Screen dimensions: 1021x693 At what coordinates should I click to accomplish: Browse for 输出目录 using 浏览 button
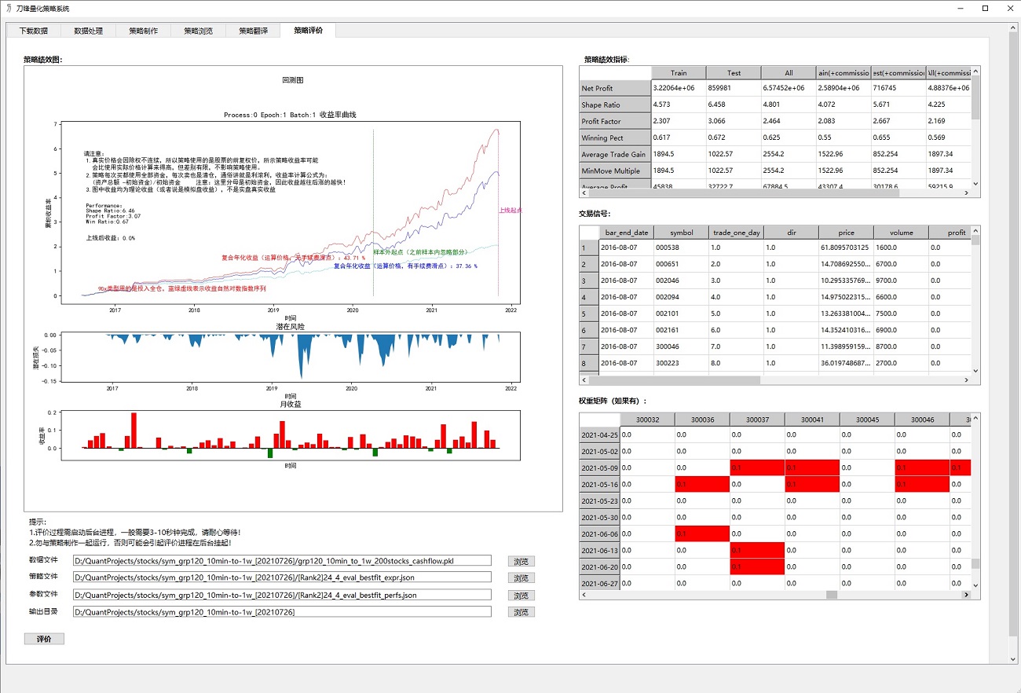click(x=521, y=611)
